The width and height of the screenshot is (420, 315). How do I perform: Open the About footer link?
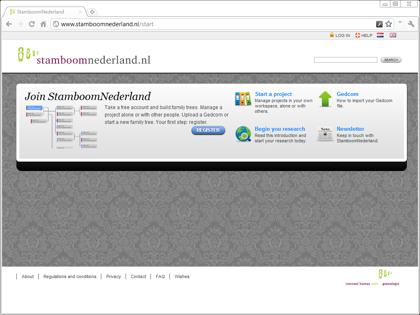click(27, 276)
